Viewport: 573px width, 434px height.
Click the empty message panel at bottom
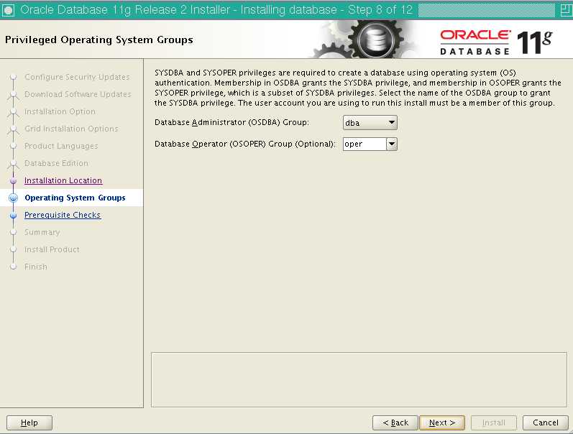359,379
